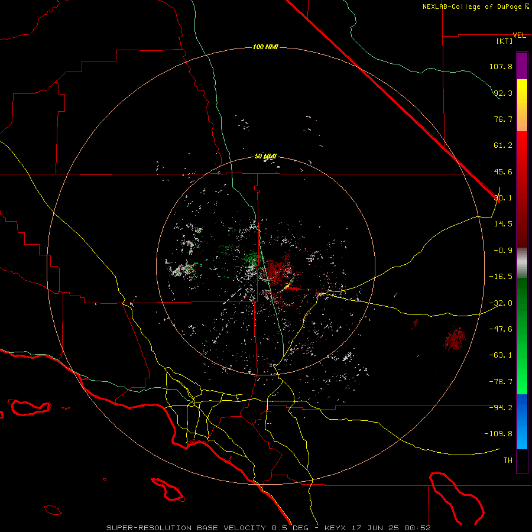The width and height of the screenshot is (532, 532).
Task: Click the -78.7 velocity scale value
Action: (x=501, y=382)
